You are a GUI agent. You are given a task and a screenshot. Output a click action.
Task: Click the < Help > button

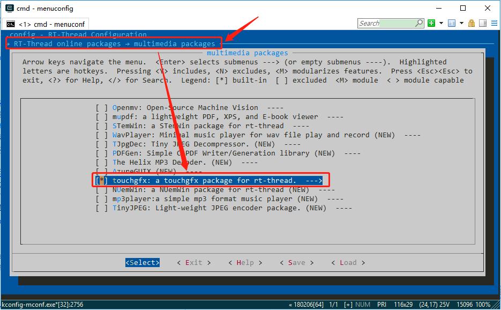point(245,263)
